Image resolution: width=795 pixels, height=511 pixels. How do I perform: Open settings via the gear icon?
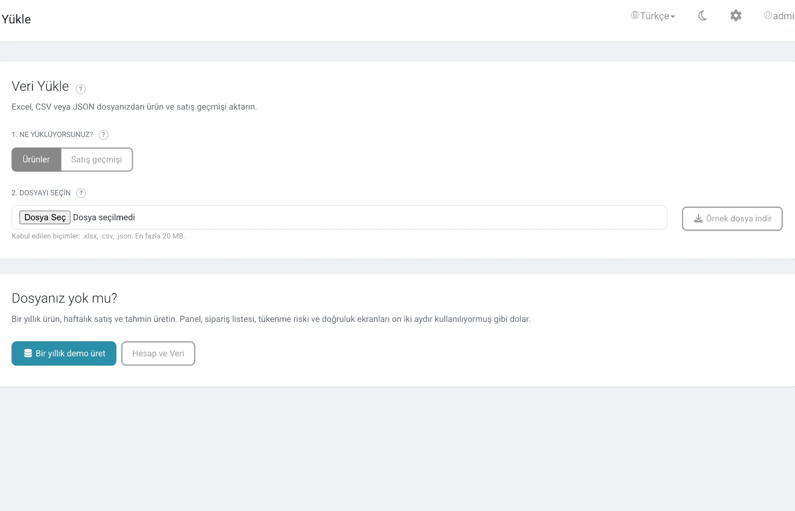coord(736,16)
